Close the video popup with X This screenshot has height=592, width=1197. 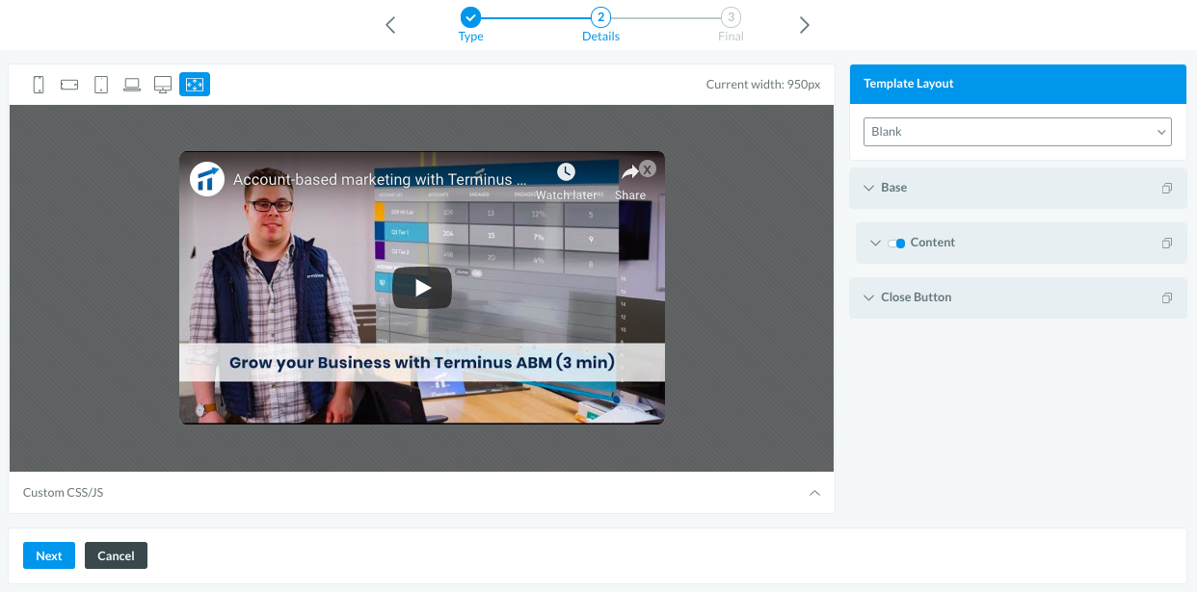[x=648, y=168]
